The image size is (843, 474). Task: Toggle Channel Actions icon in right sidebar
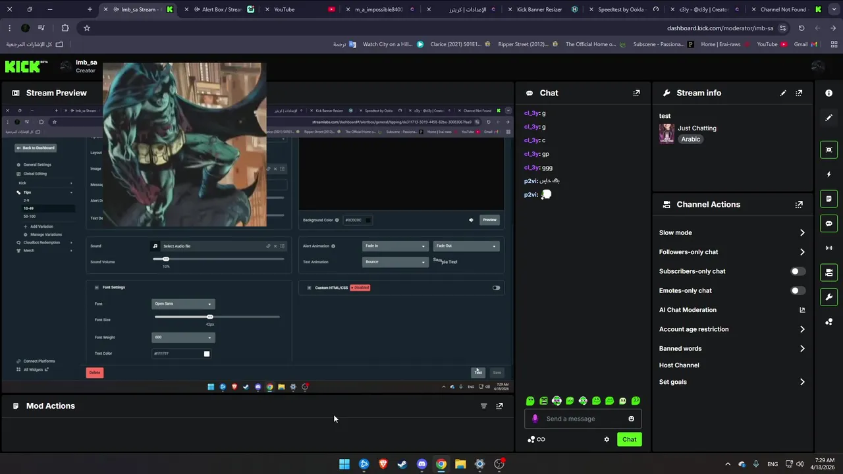tap(829, 273)
